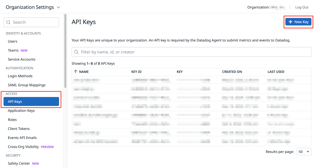This screenshot has width=317, height=168.
Task: Go to the Teams section
Action: point(13,50)
